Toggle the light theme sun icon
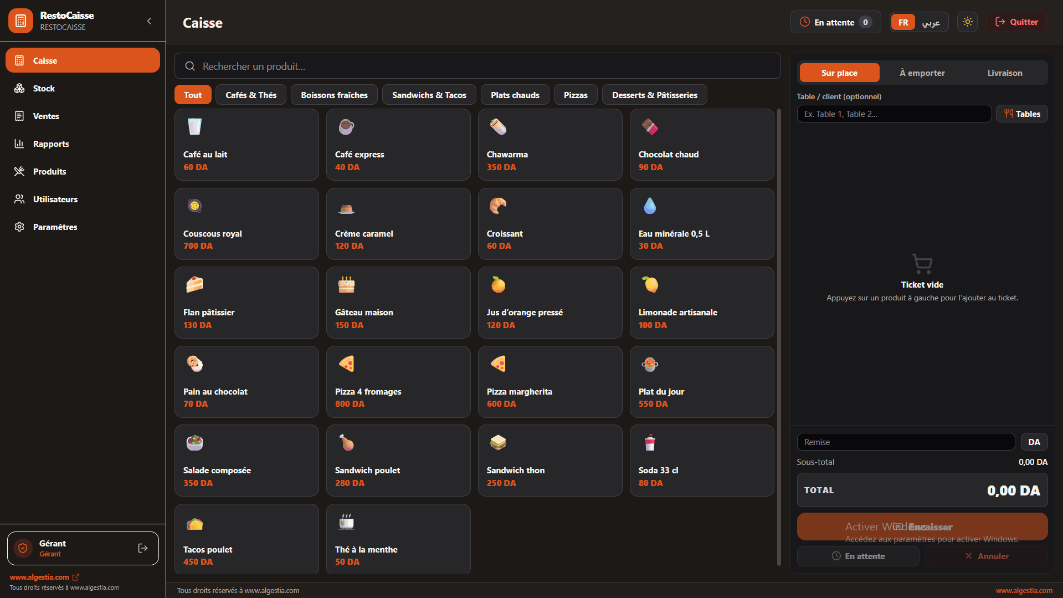This screenshot has width=1063, height=598. (x=967, y=22)
